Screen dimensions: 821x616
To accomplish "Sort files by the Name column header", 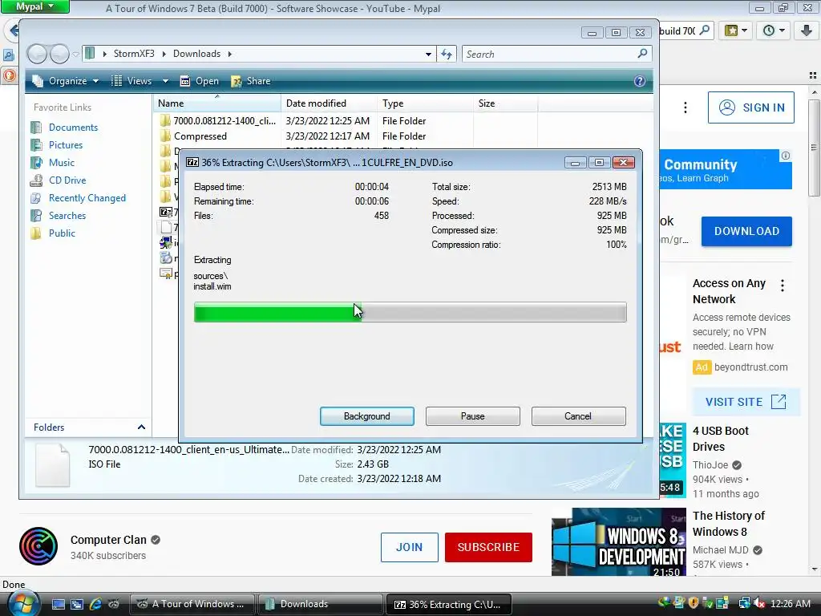I will coord(216,103).
